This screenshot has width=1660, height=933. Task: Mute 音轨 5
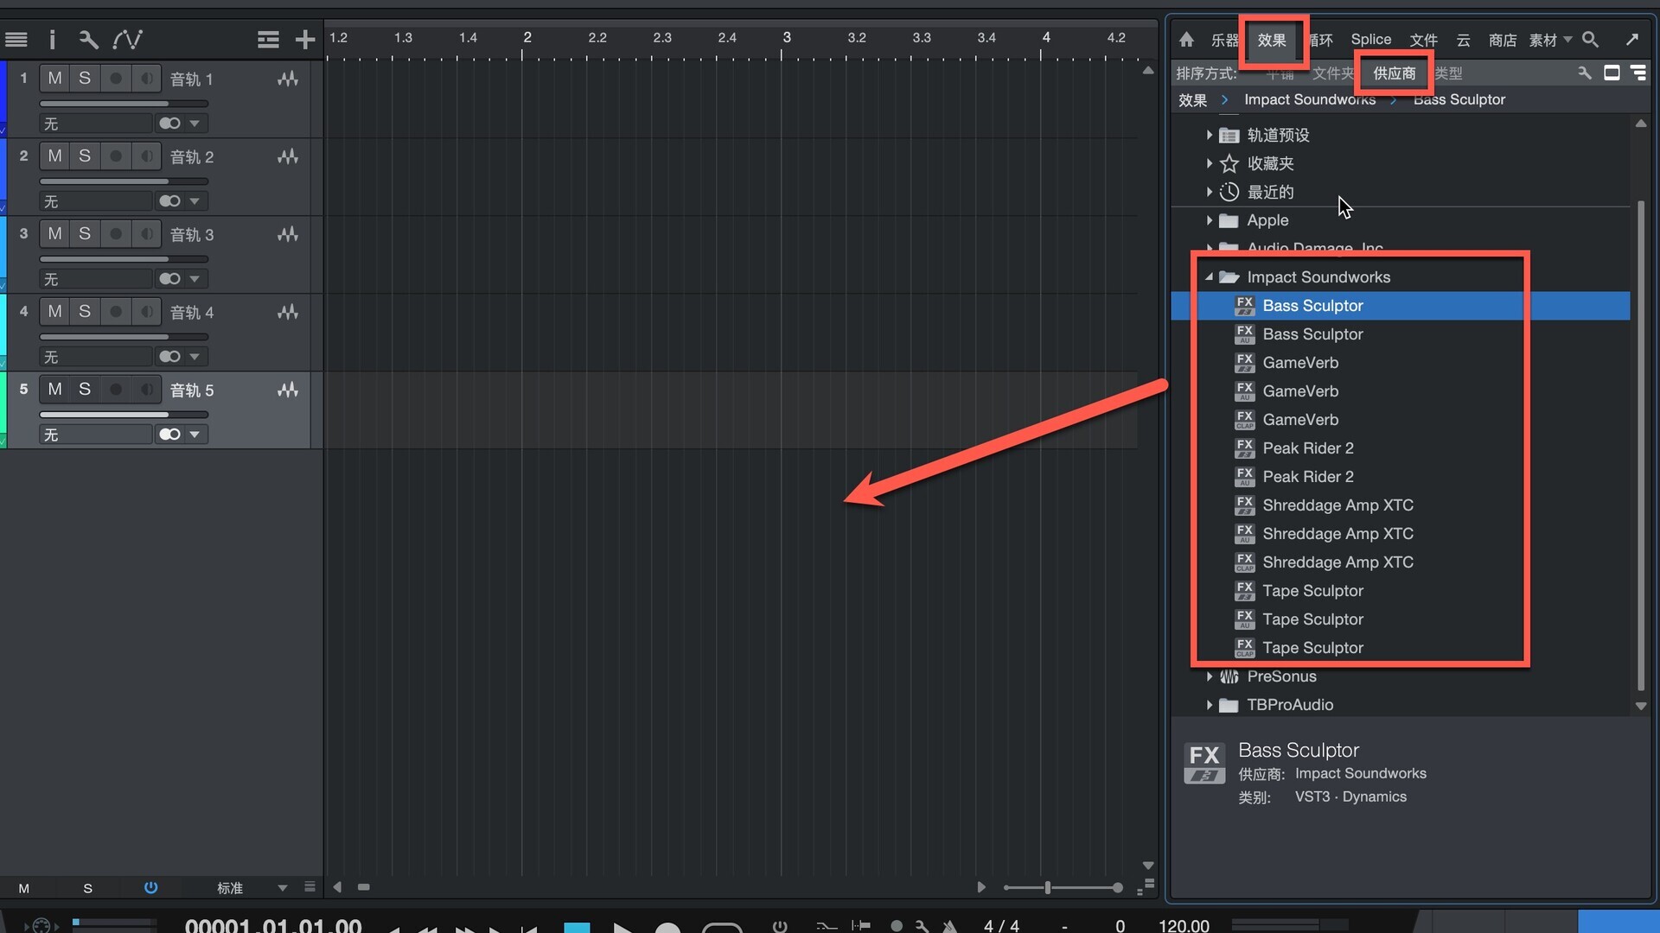(x=54, y=390)
